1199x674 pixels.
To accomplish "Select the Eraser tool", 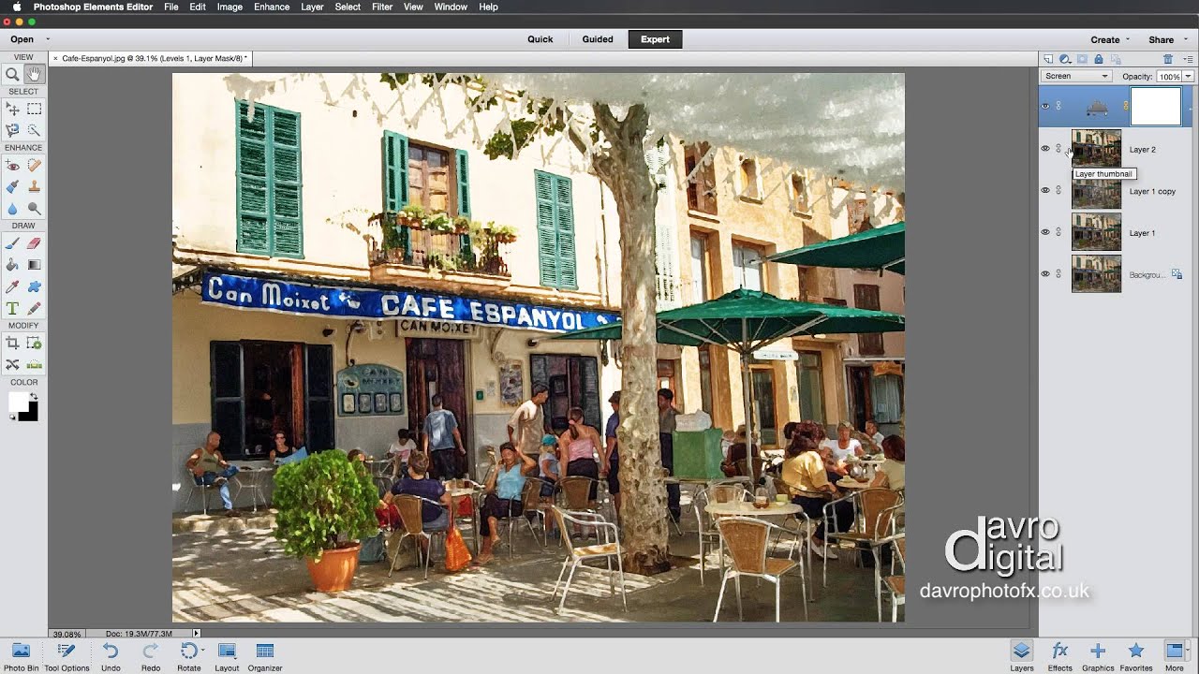I will [34, 243].
